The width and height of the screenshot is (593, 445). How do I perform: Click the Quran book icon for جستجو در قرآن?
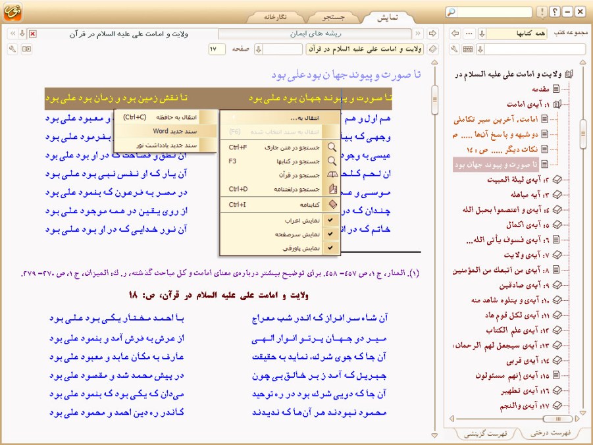coord(332,175)
